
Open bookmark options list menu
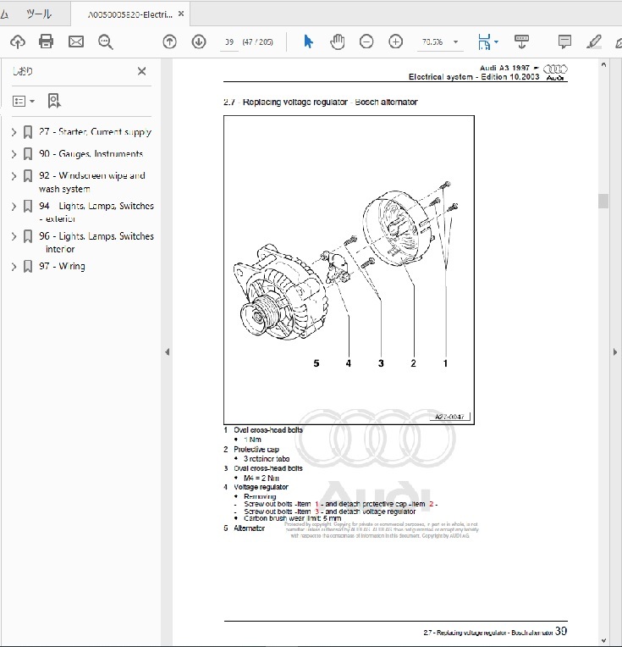[24, 101]
